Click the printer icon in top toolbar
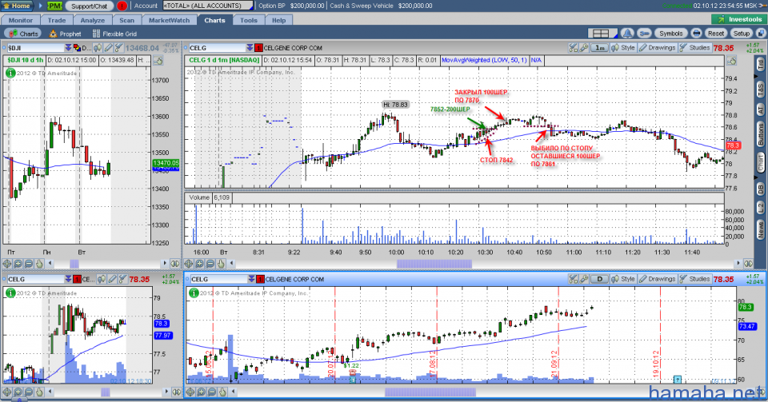This screenshot has height=402, width=768. point(696,34)
